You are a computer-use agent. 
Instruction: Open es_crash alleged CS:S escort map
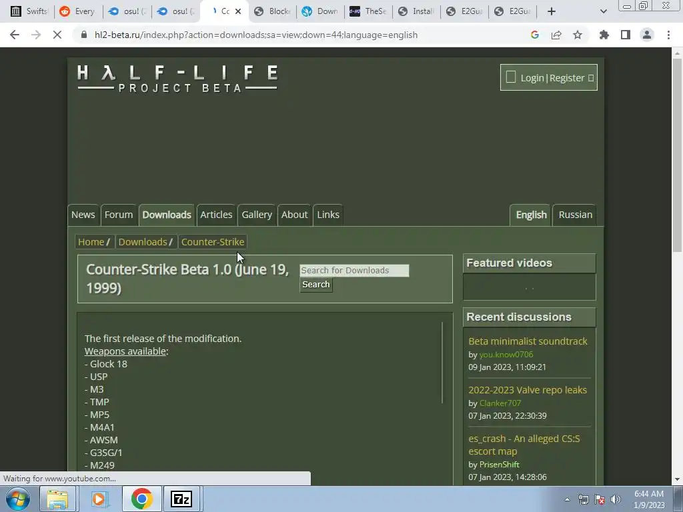pyautogui.click(x=524, y=445)
